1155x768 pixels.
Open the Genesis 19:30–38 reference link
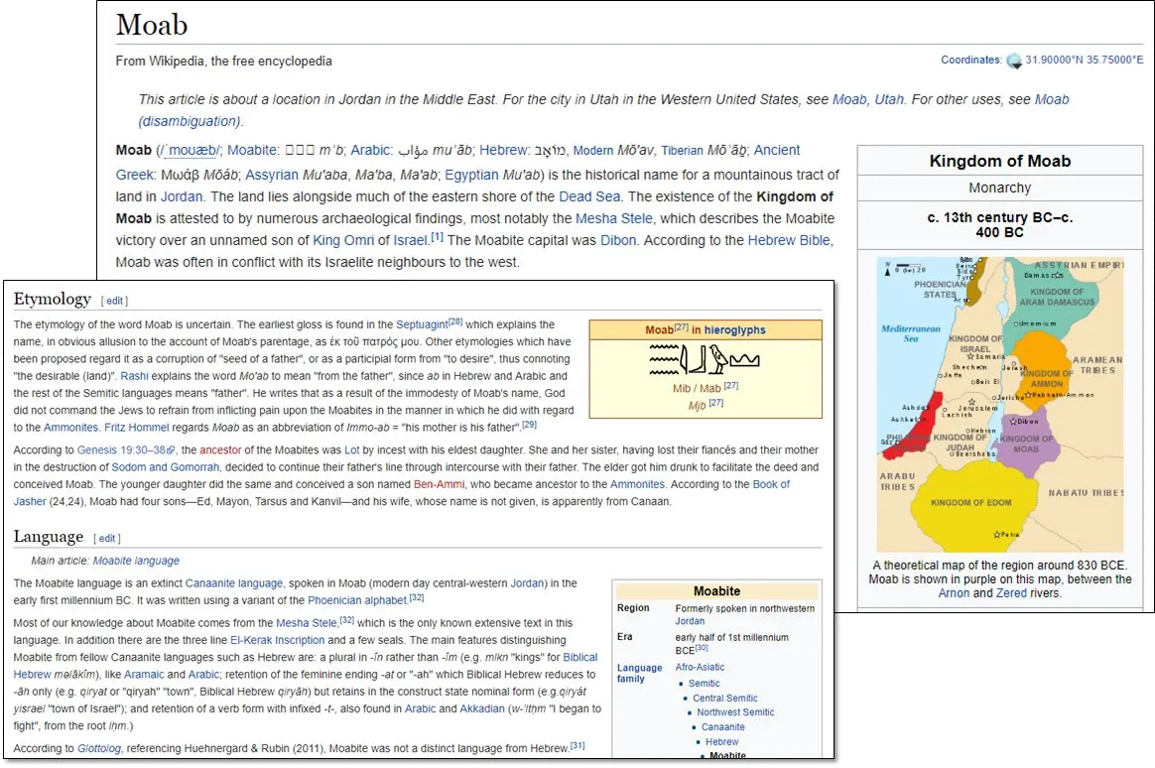coord(121,449)
